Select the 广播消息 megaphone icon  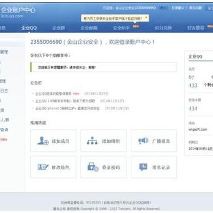[143, 141]
